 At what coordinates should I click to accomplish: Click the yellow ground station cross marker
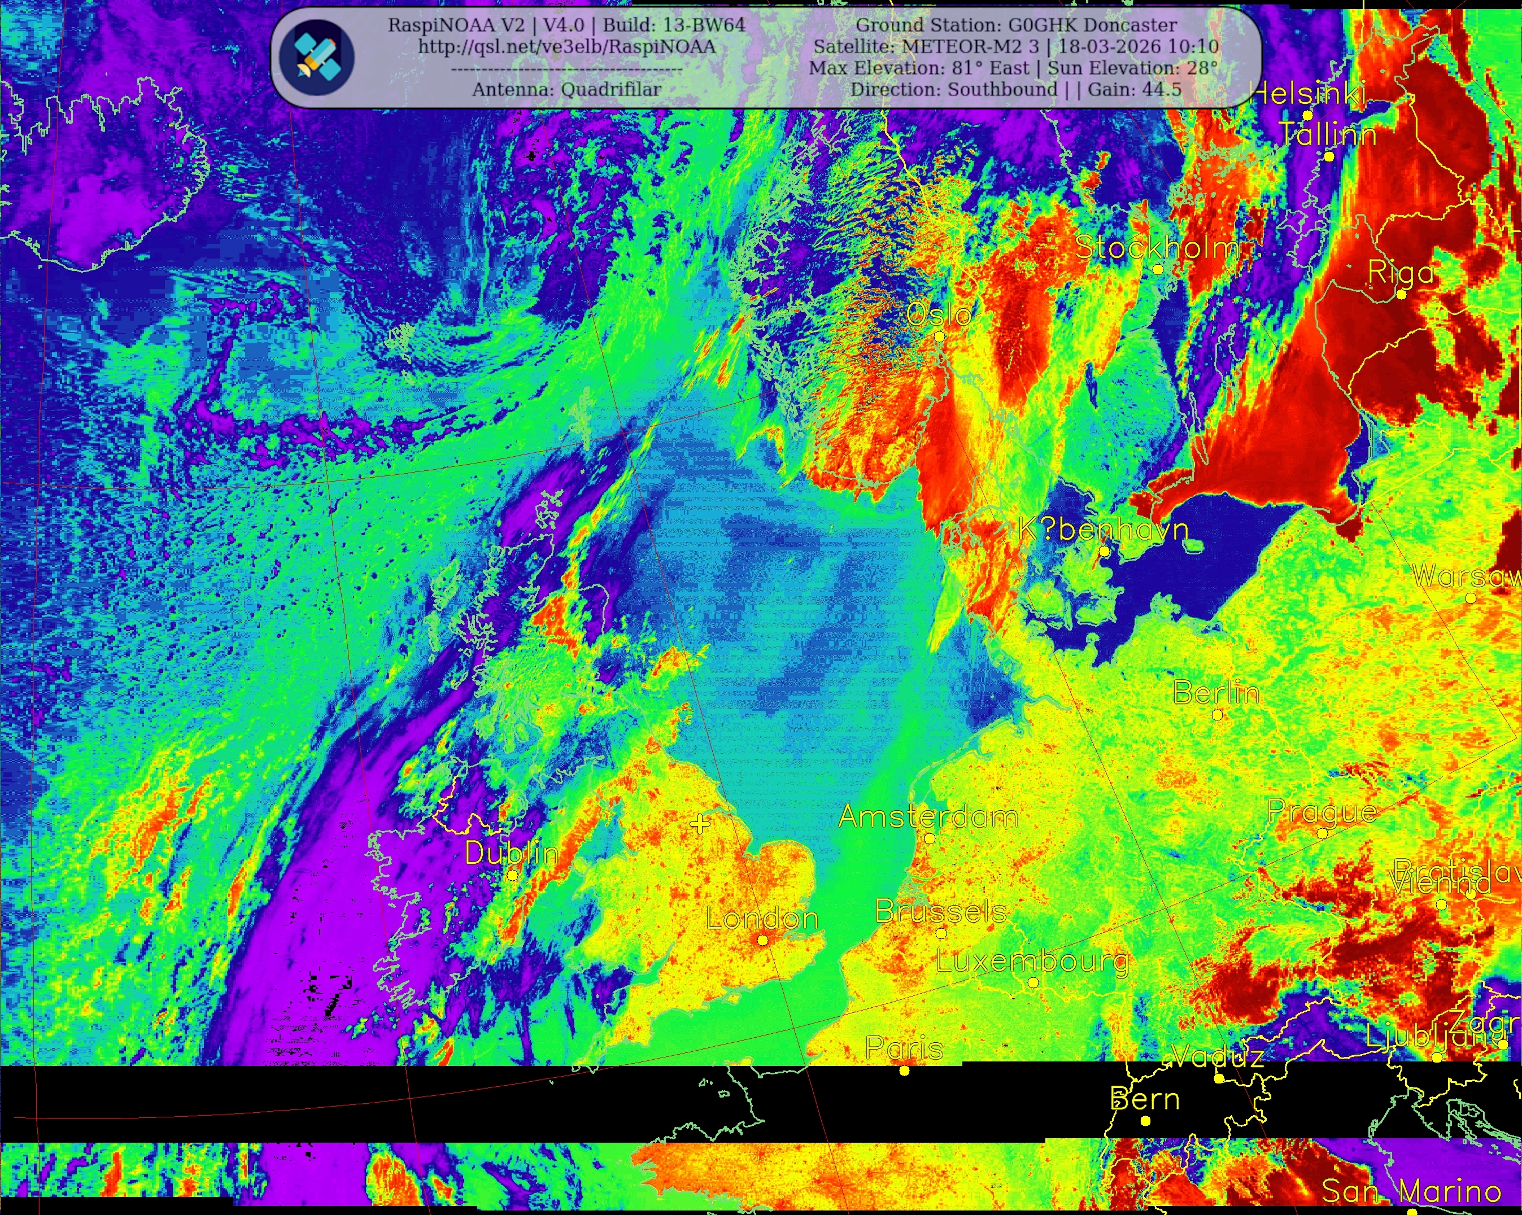[x=700, y=823]
